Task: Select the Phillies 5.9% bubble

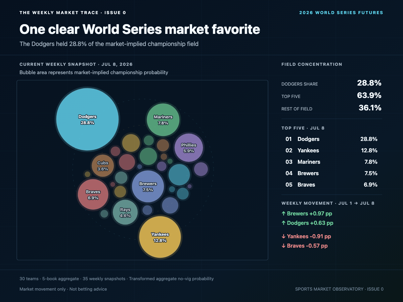Action: click(189, 148)
